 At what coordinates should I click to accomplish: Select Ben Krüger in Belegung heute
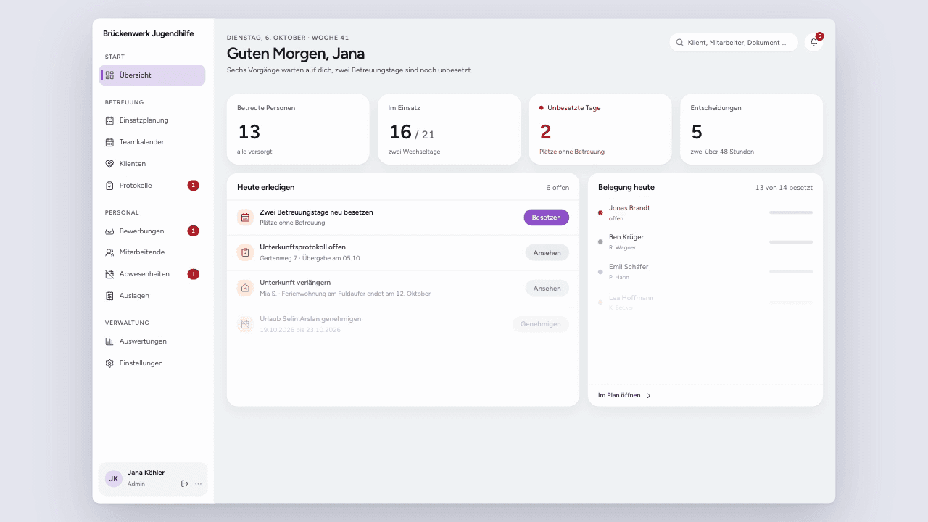[x=705, y=242]
